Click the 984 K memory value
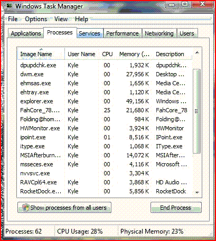The height and width of the screenshot is (241, 216). [142, 119]
